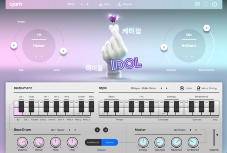
Task: Switch output to Individual
Action: (x=93, y=142)
